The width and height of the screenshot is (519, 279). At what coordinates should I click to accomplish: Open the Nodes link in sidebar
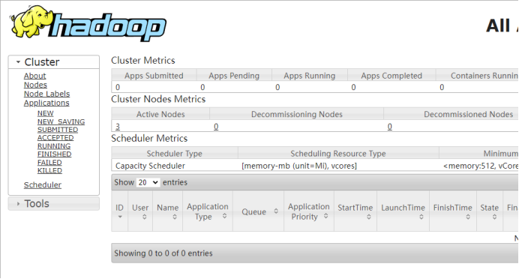pos(35,85)
